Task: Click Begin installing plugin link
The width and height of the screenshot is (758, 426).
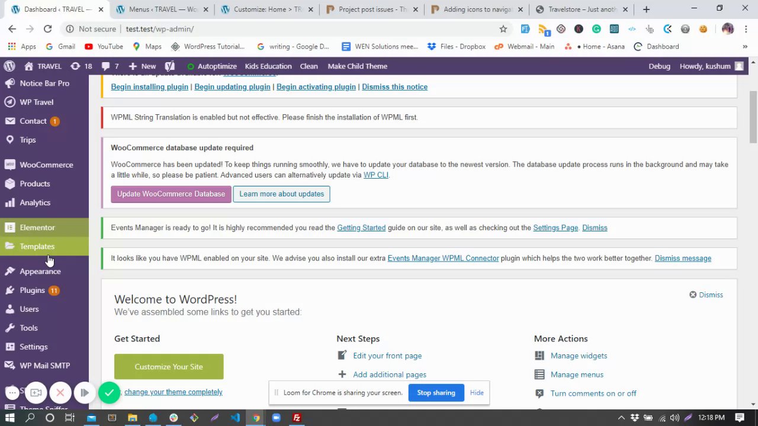Action: (x=149, y=86)
